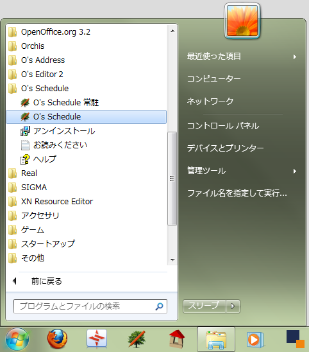This screenshot has height=352, width=309.
Task: Open the sleep button's power options arrow
Action: point(233,306)
